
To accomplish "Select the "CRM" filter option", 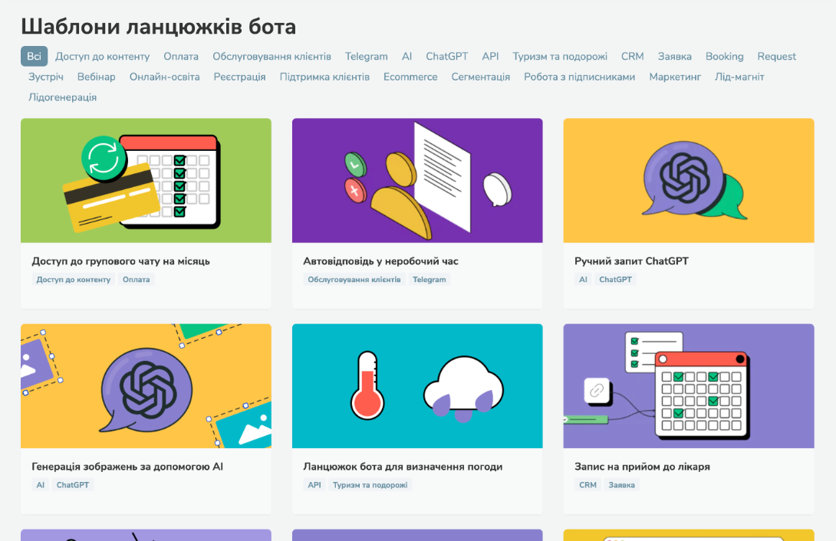I will [x=633, y=56].
